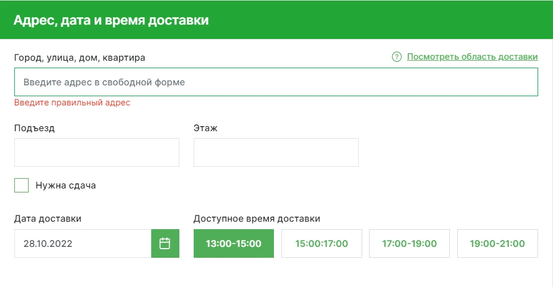553x287 pixels.
Task: Open the calendar date picker icon
Action: coord(165,243)
